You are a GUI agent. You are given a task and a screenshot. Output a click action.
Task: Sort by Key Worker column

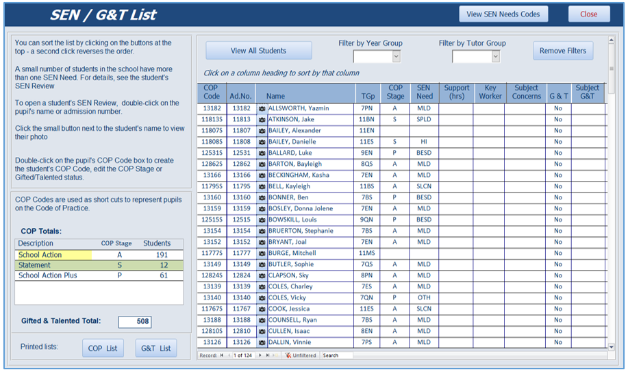coord(490,92)
